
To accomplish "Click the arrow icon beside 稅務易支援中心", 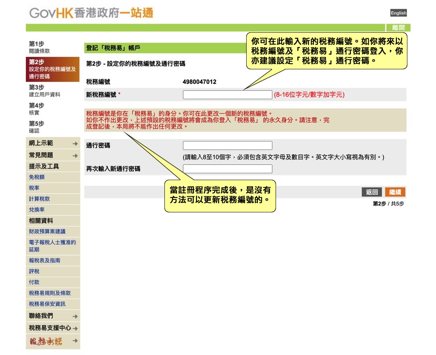I will coord(75,328).
